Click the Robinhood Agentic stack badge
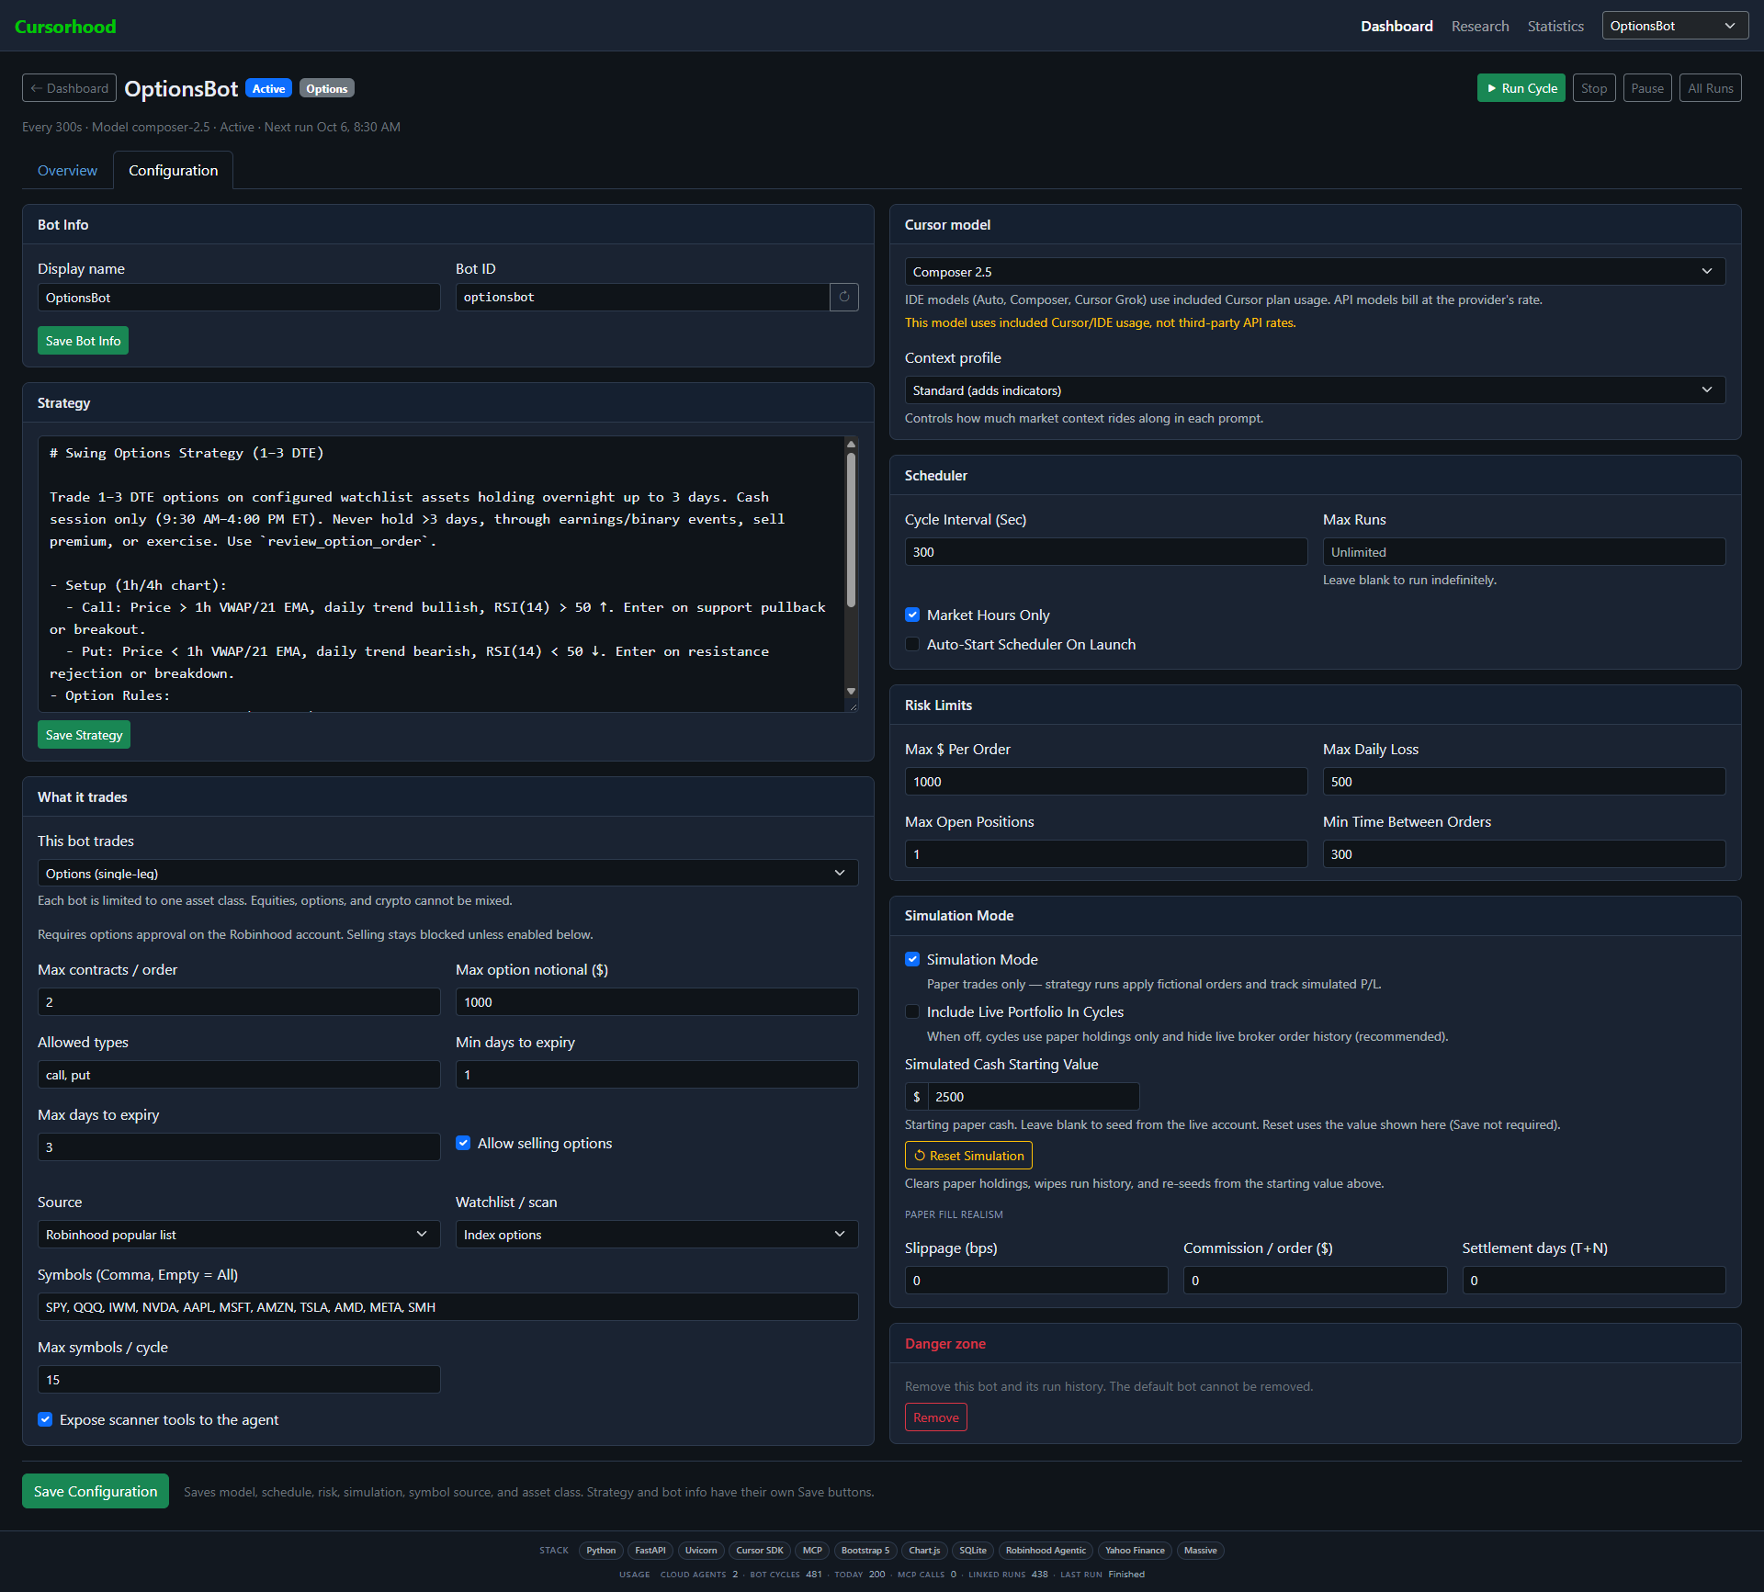 tap(1045, 1551)
